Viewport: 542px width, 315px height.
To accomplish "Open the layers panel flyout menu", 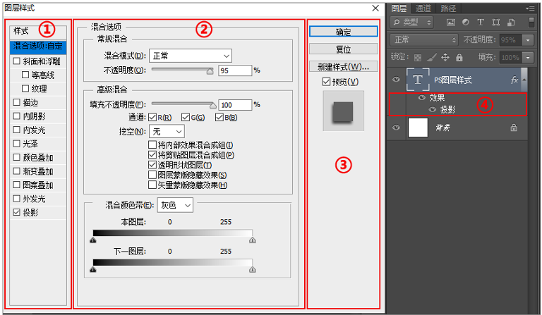I will 530,8.
